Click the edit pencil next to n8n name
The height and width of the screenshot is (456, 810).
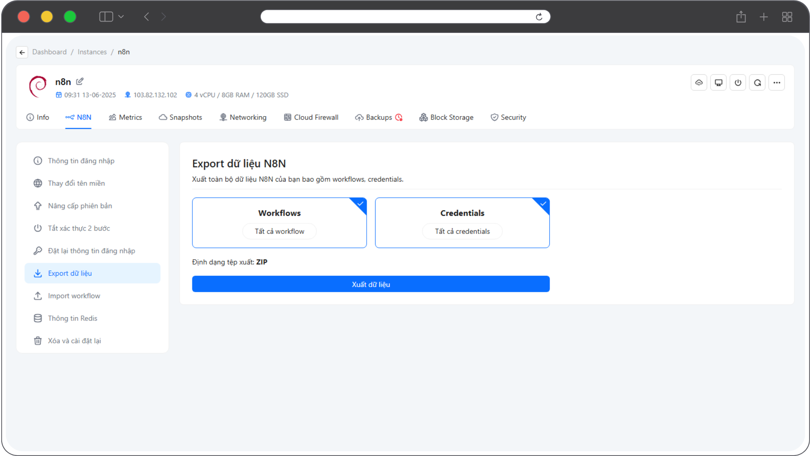coord(80,81)
